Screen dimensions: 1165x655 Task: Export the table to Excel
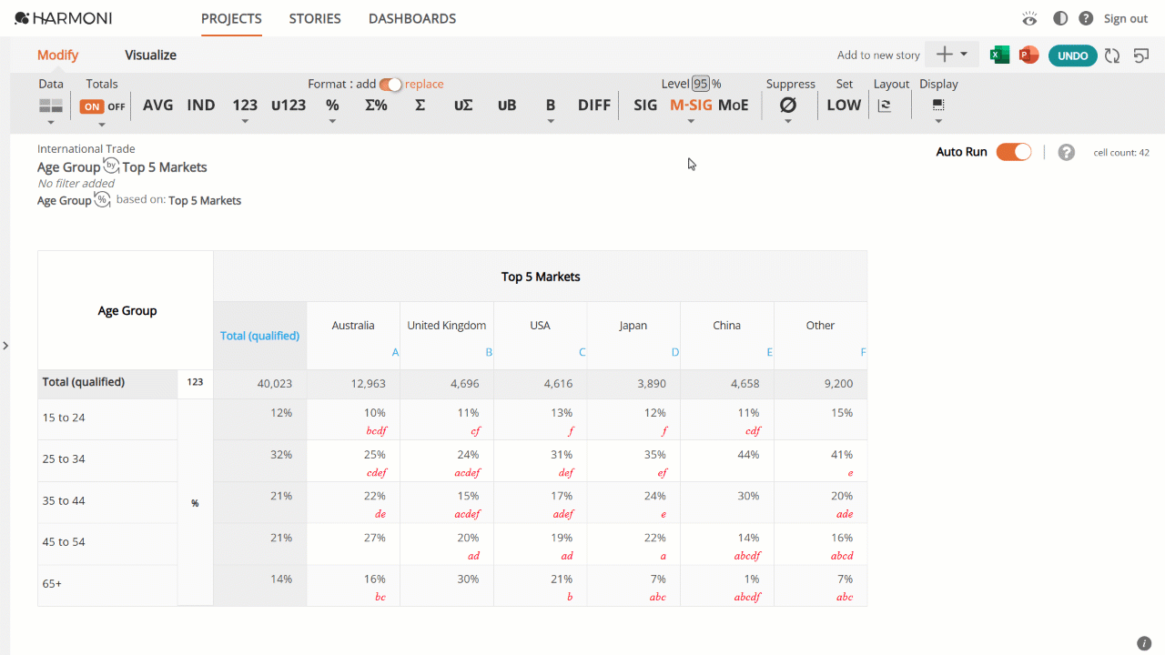[x=999, y=55]
